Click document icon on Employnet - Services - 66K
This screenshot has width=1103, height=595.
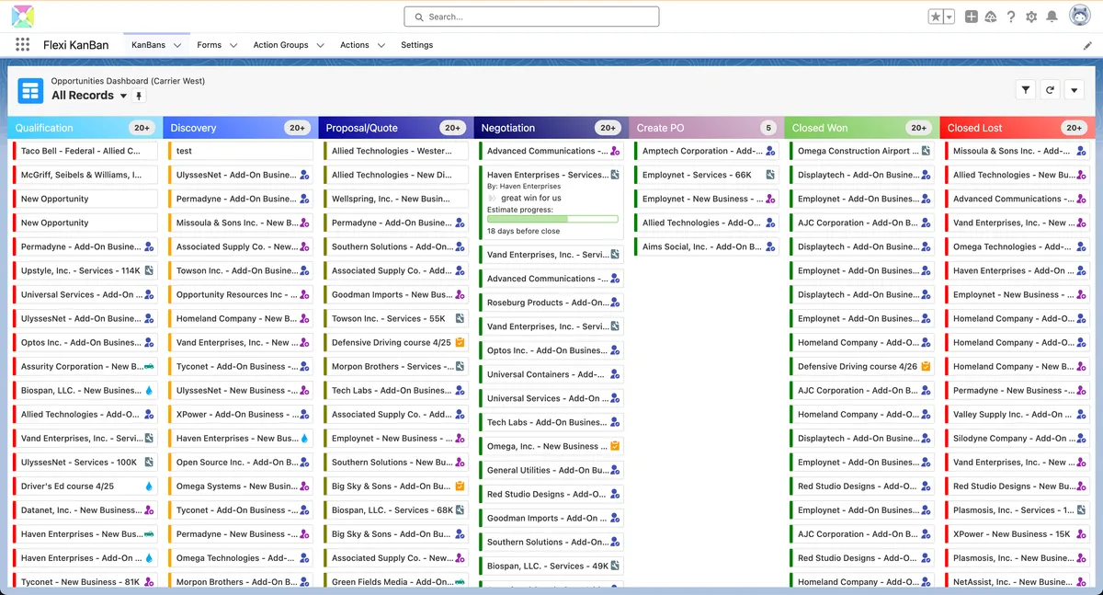click(x=770, y=175)
